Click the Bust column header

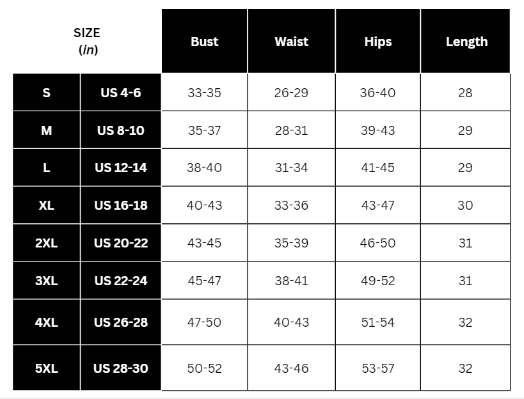[x=205, y=41]
